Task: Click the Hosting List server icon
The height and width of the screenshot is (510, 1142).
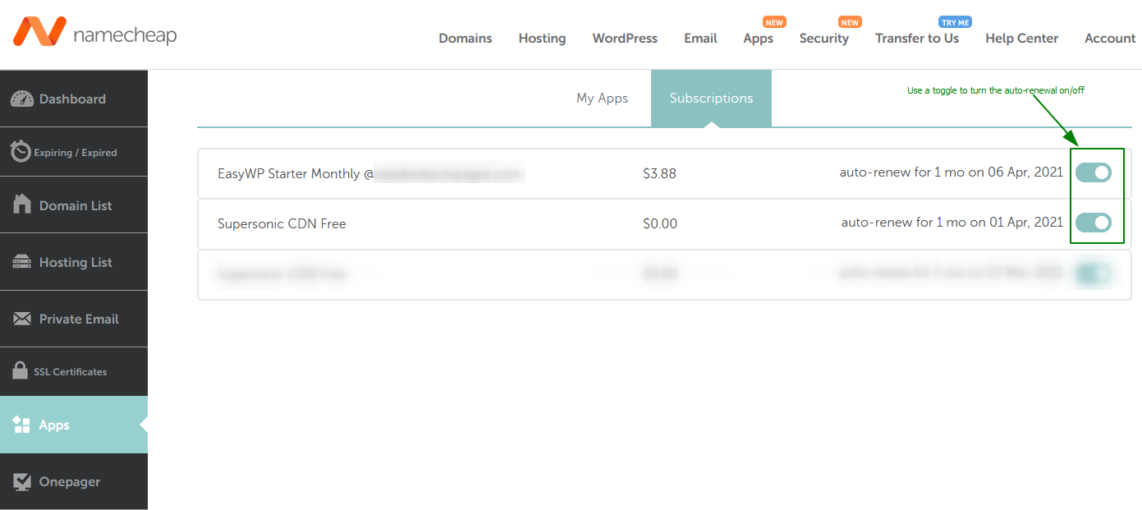Action: click(x=22, y=262)
